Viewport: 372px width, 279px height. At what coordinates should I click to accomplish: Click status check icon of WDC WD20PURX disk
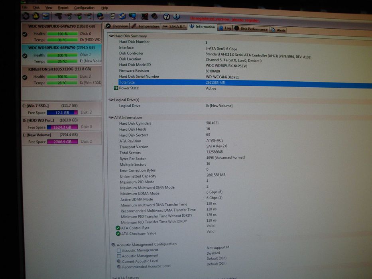pyautogui.click(x=25, y=34)
